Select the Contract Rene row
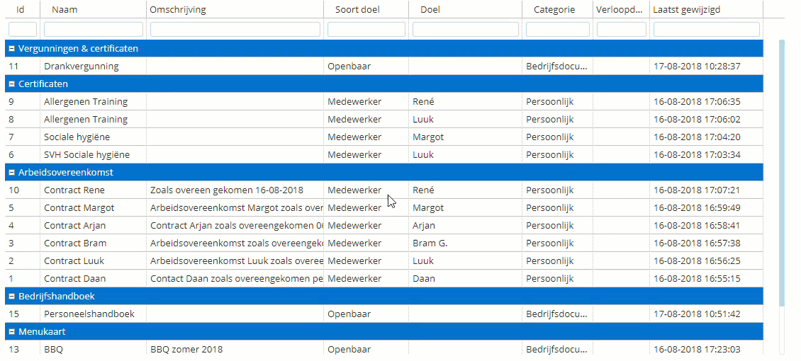 384,190
